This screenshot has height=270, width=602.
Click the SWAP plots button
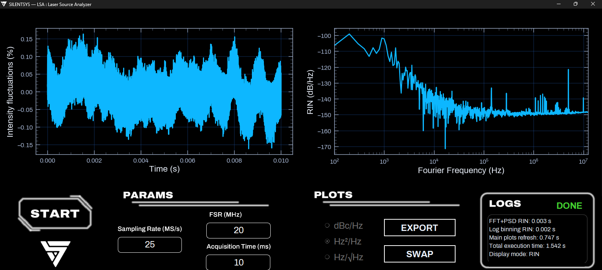[419, 254]
